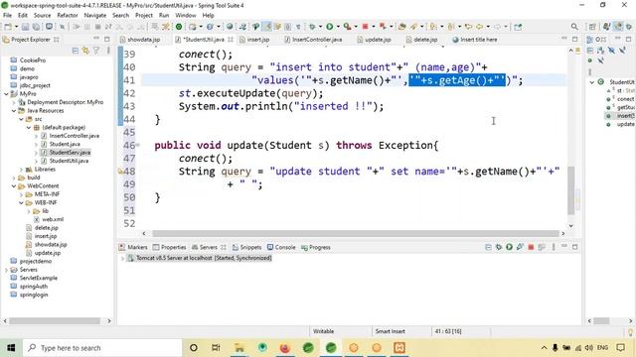The height and width of the screenshot is (357, 636).
Task: Collapse the WebContent folder
Action: coord(14,186)
